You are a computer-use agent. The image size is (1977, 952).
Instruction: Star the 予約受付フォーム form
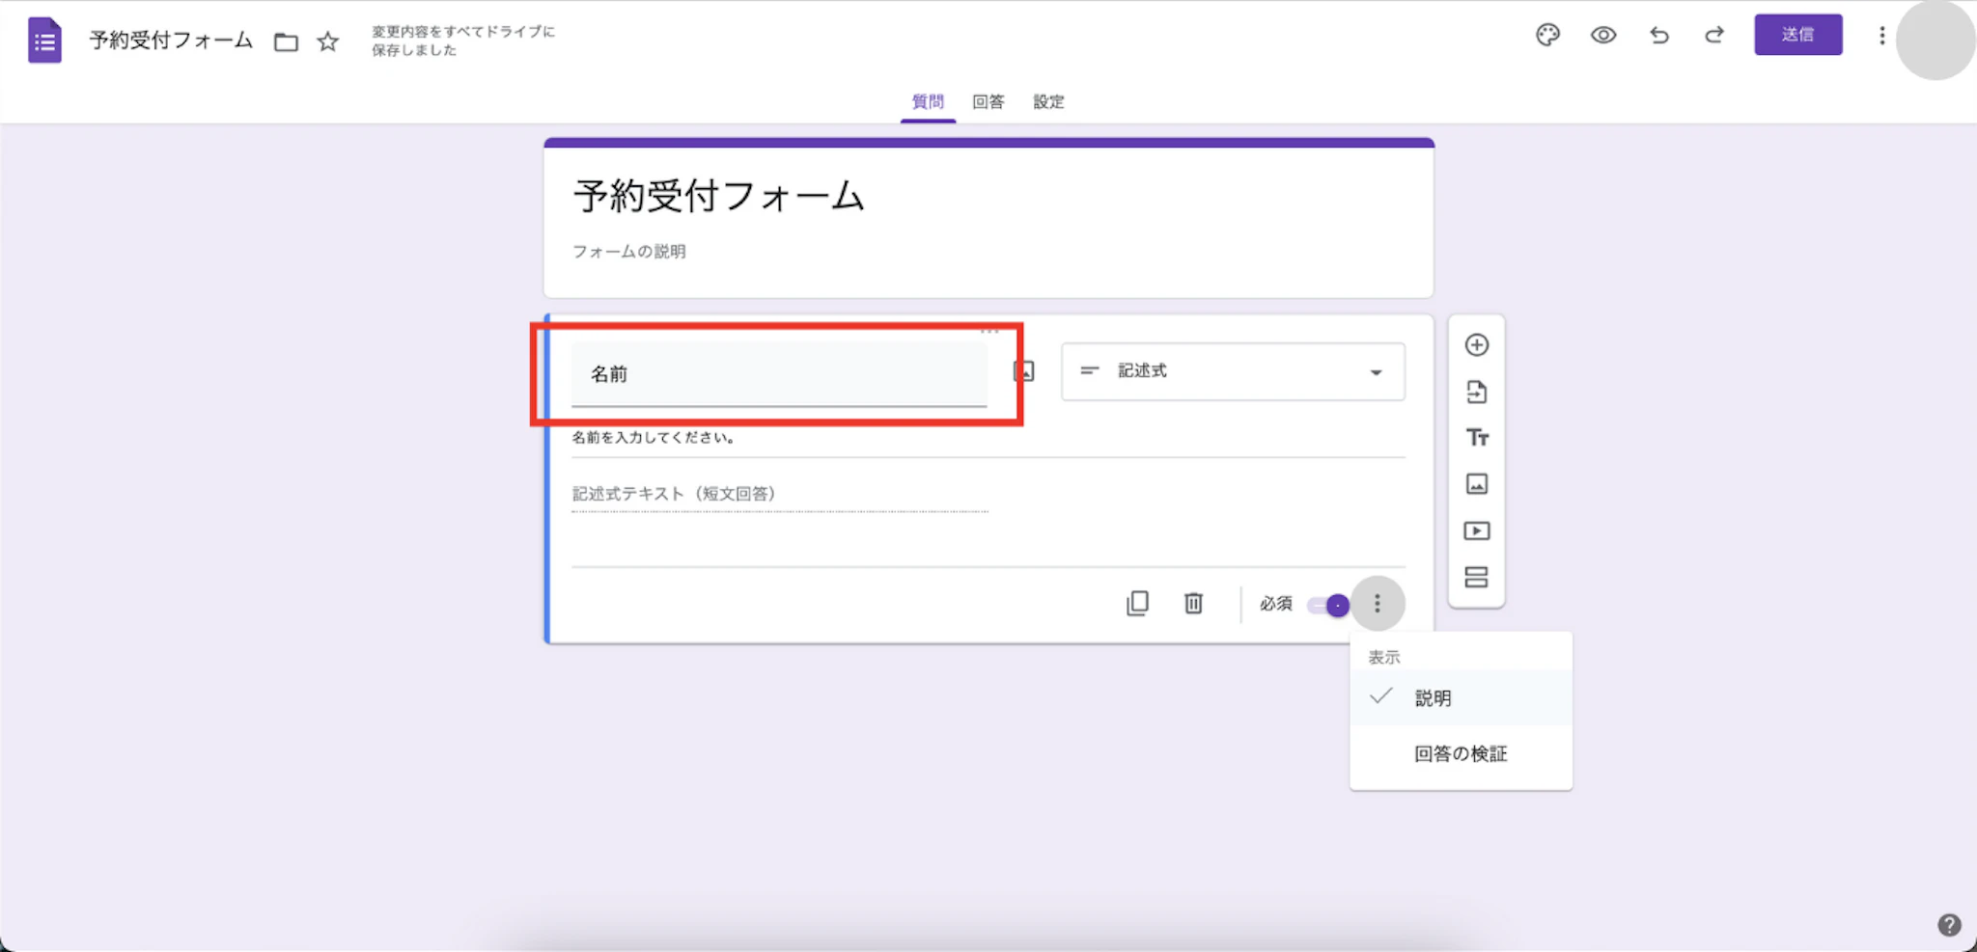click(327, 41)
